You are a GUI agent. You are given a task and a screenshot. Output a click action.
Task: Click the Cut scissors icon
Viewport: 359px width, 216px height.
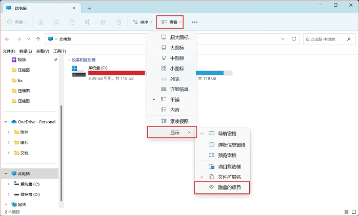(41, 22)
